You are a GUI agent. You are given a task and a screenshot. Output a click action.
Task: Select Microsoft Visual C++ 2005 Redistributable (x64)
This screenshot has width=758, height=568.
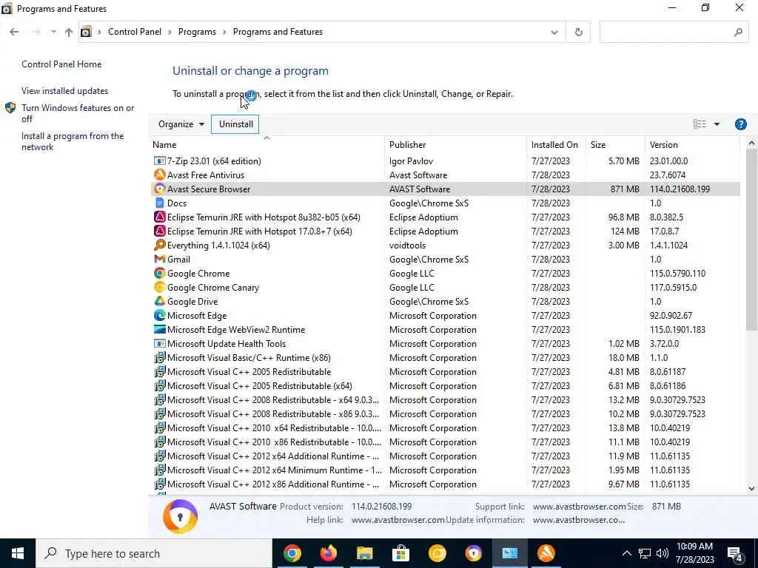tap(445, 386)
